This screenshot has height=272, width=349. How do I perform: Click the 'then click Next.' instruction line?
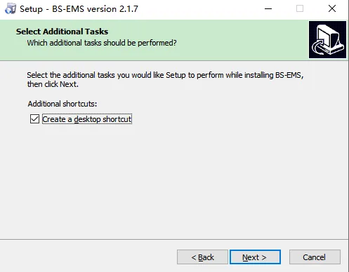(53, 84)
